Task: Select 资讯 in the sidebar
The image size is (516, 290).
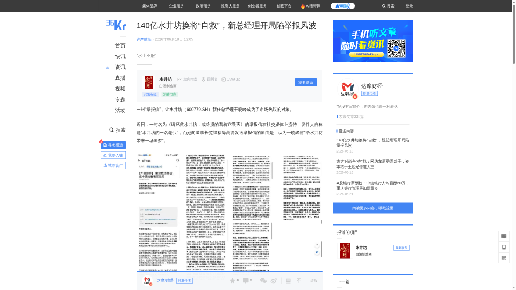Action: (x=120, y=67)
